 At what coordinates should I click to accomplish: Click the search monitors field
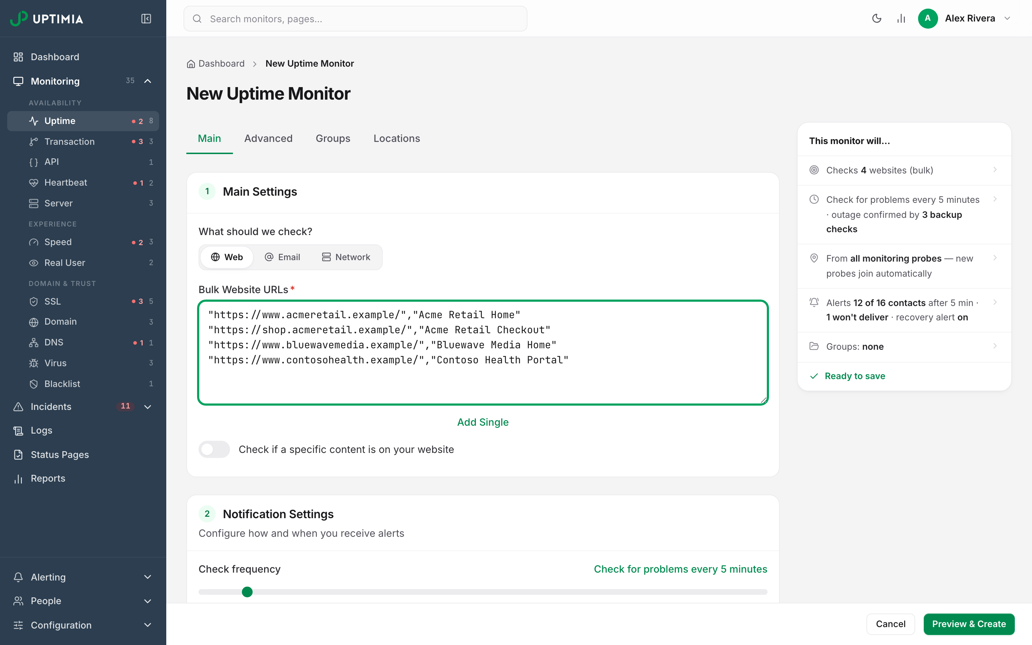(355, 19)
